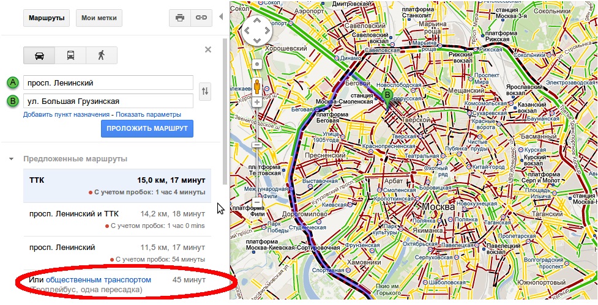Screen dimensions: 598x305
Task: Click the map pan compass control
Action: point(257,30)
